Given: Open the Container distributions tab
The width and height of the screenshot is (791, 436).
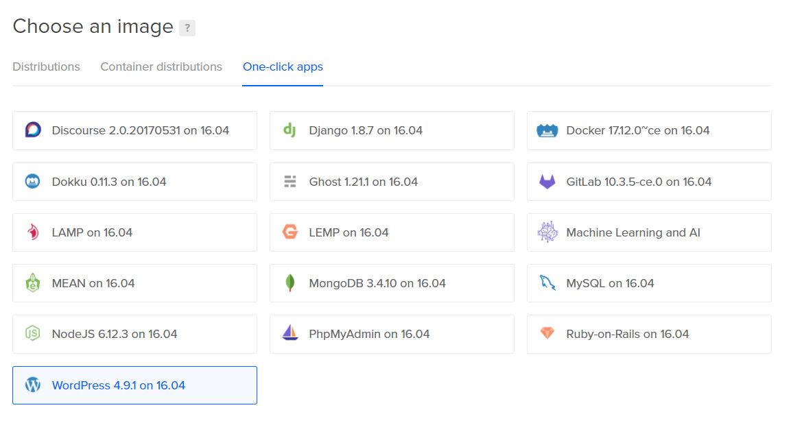Looking at the screenshot, I should point(161,66).
